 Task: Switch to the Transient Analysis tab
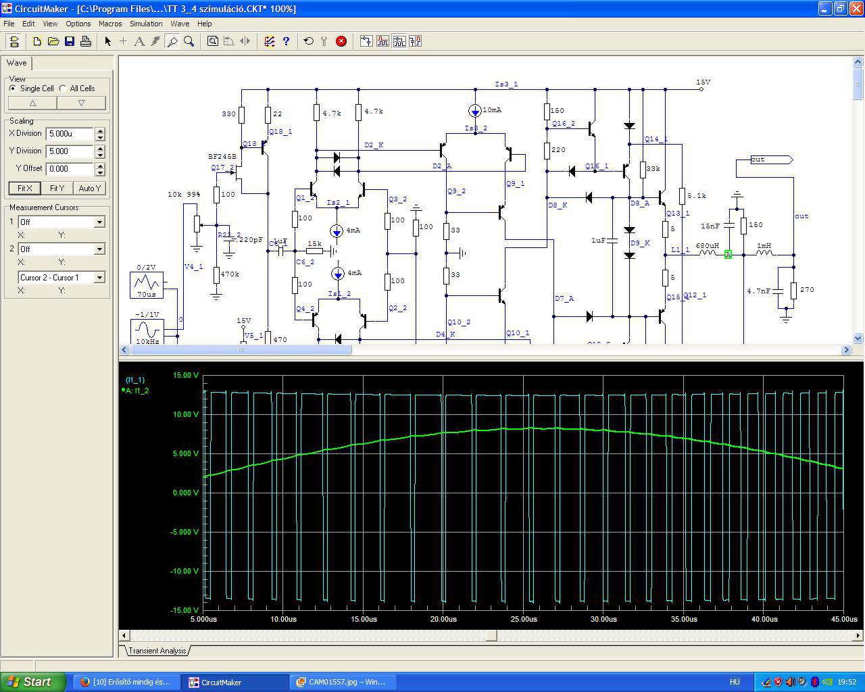[x=157, y=651]
